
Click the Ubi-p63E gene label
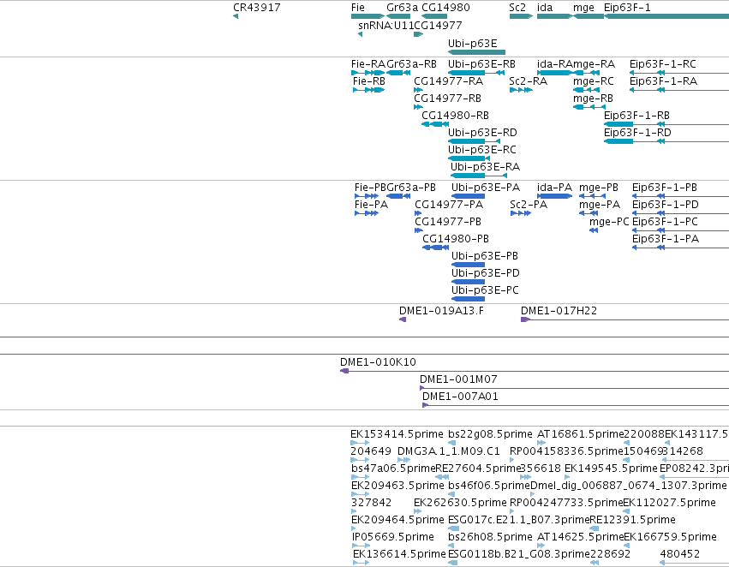tap(472, 43)
